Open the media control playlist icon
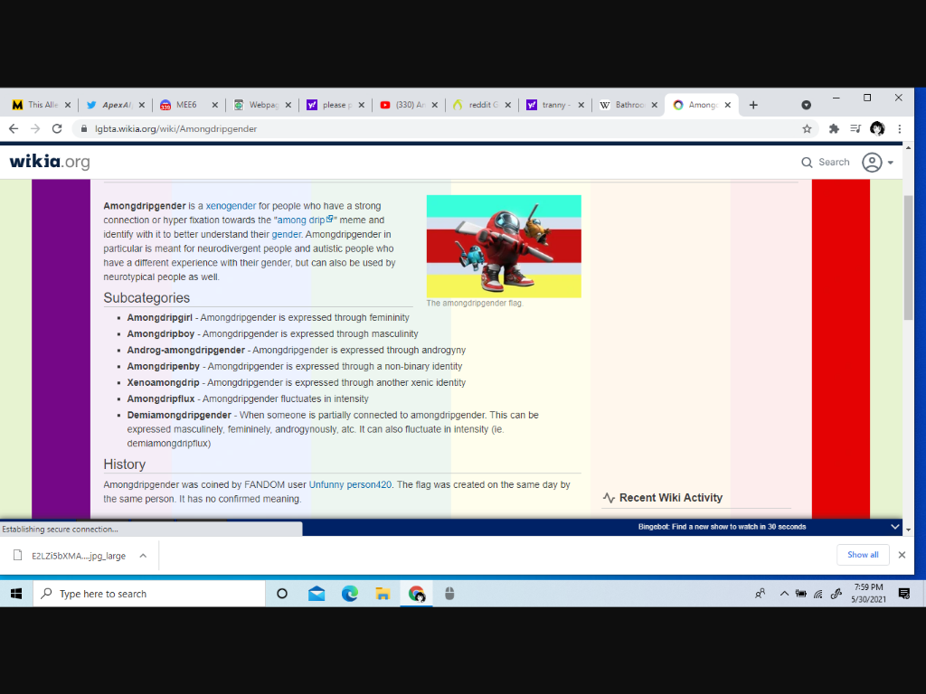The width and height of the screenshot is (926, 694). (x=855, y=128)
